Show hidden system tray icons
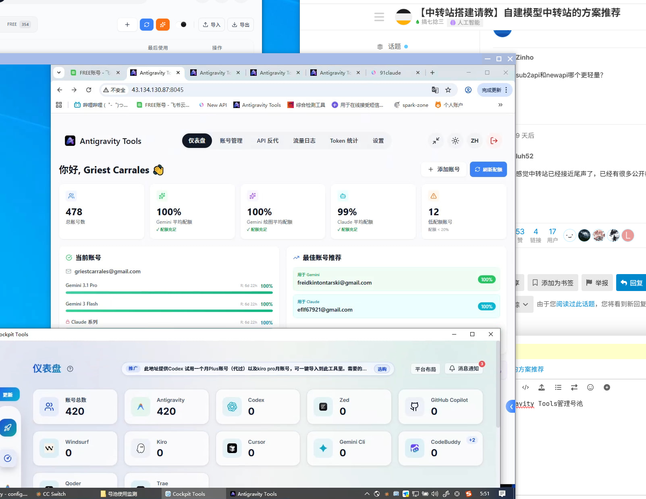This screenshot has height=499, width=646. coord(367,494)
